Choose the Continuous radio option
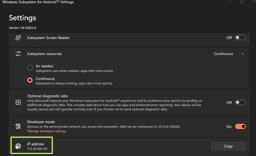256x156 pixels. [x=30, y=80]
